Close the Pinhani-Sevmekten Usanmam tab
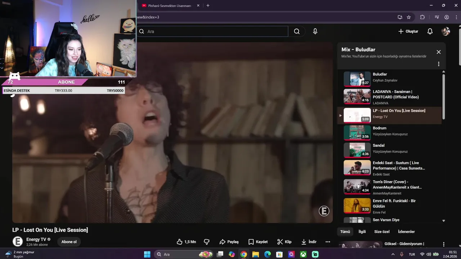Image resolution: width=461 pixels, height=259 pixels. (198, 5)
